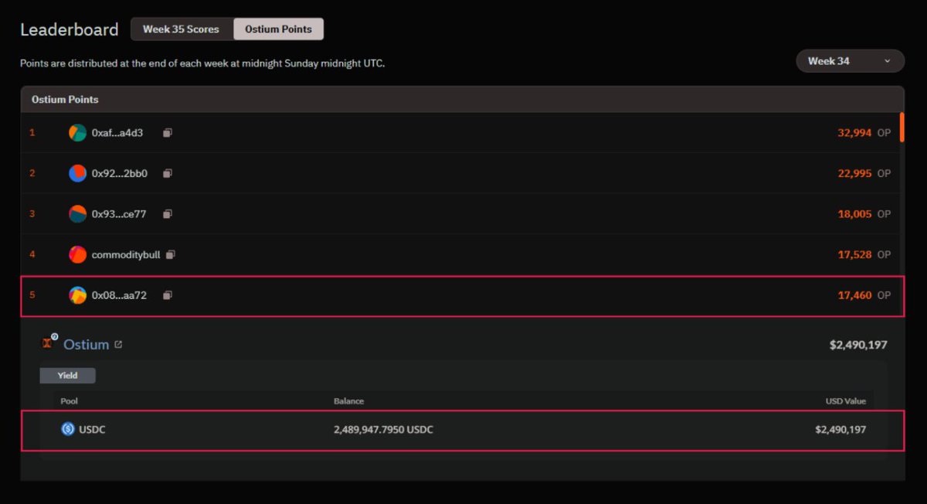Select the commoditybull username
The height and width of the screenshot is (504, 927).
point(126,254)
